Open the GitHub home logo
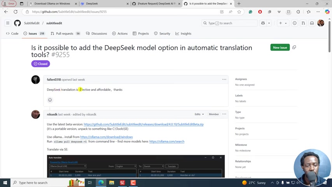Screen dimensions: 332x187 pyautogui.click(x=17, y=23)
